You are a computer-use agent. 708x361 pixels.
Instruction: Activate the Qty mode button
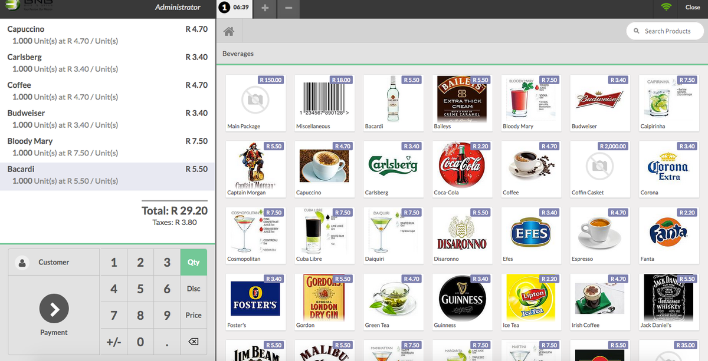194,263
